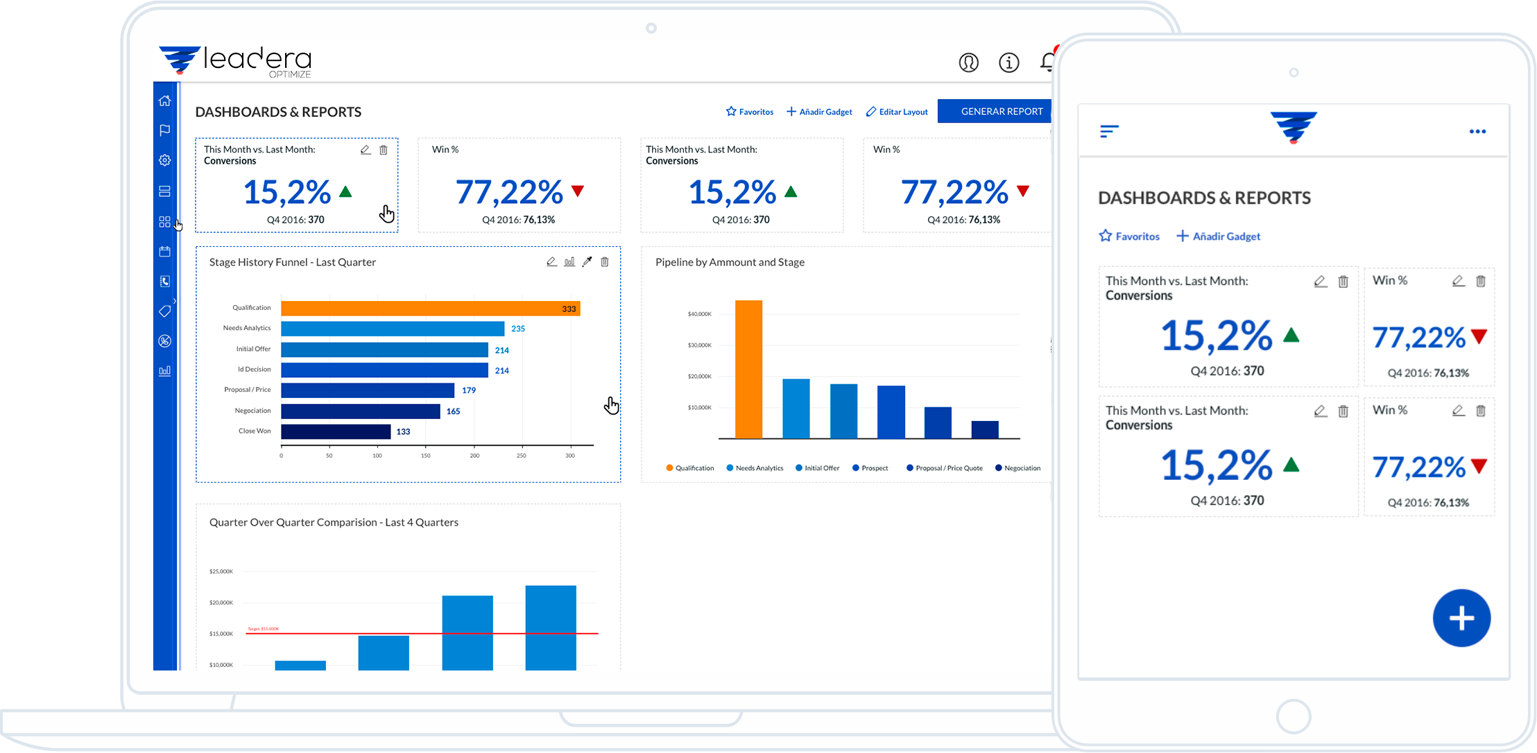Click the Leadera logo on the tablet header
The width and height of the screenshot is (1537, 753).
point(1294,128)
